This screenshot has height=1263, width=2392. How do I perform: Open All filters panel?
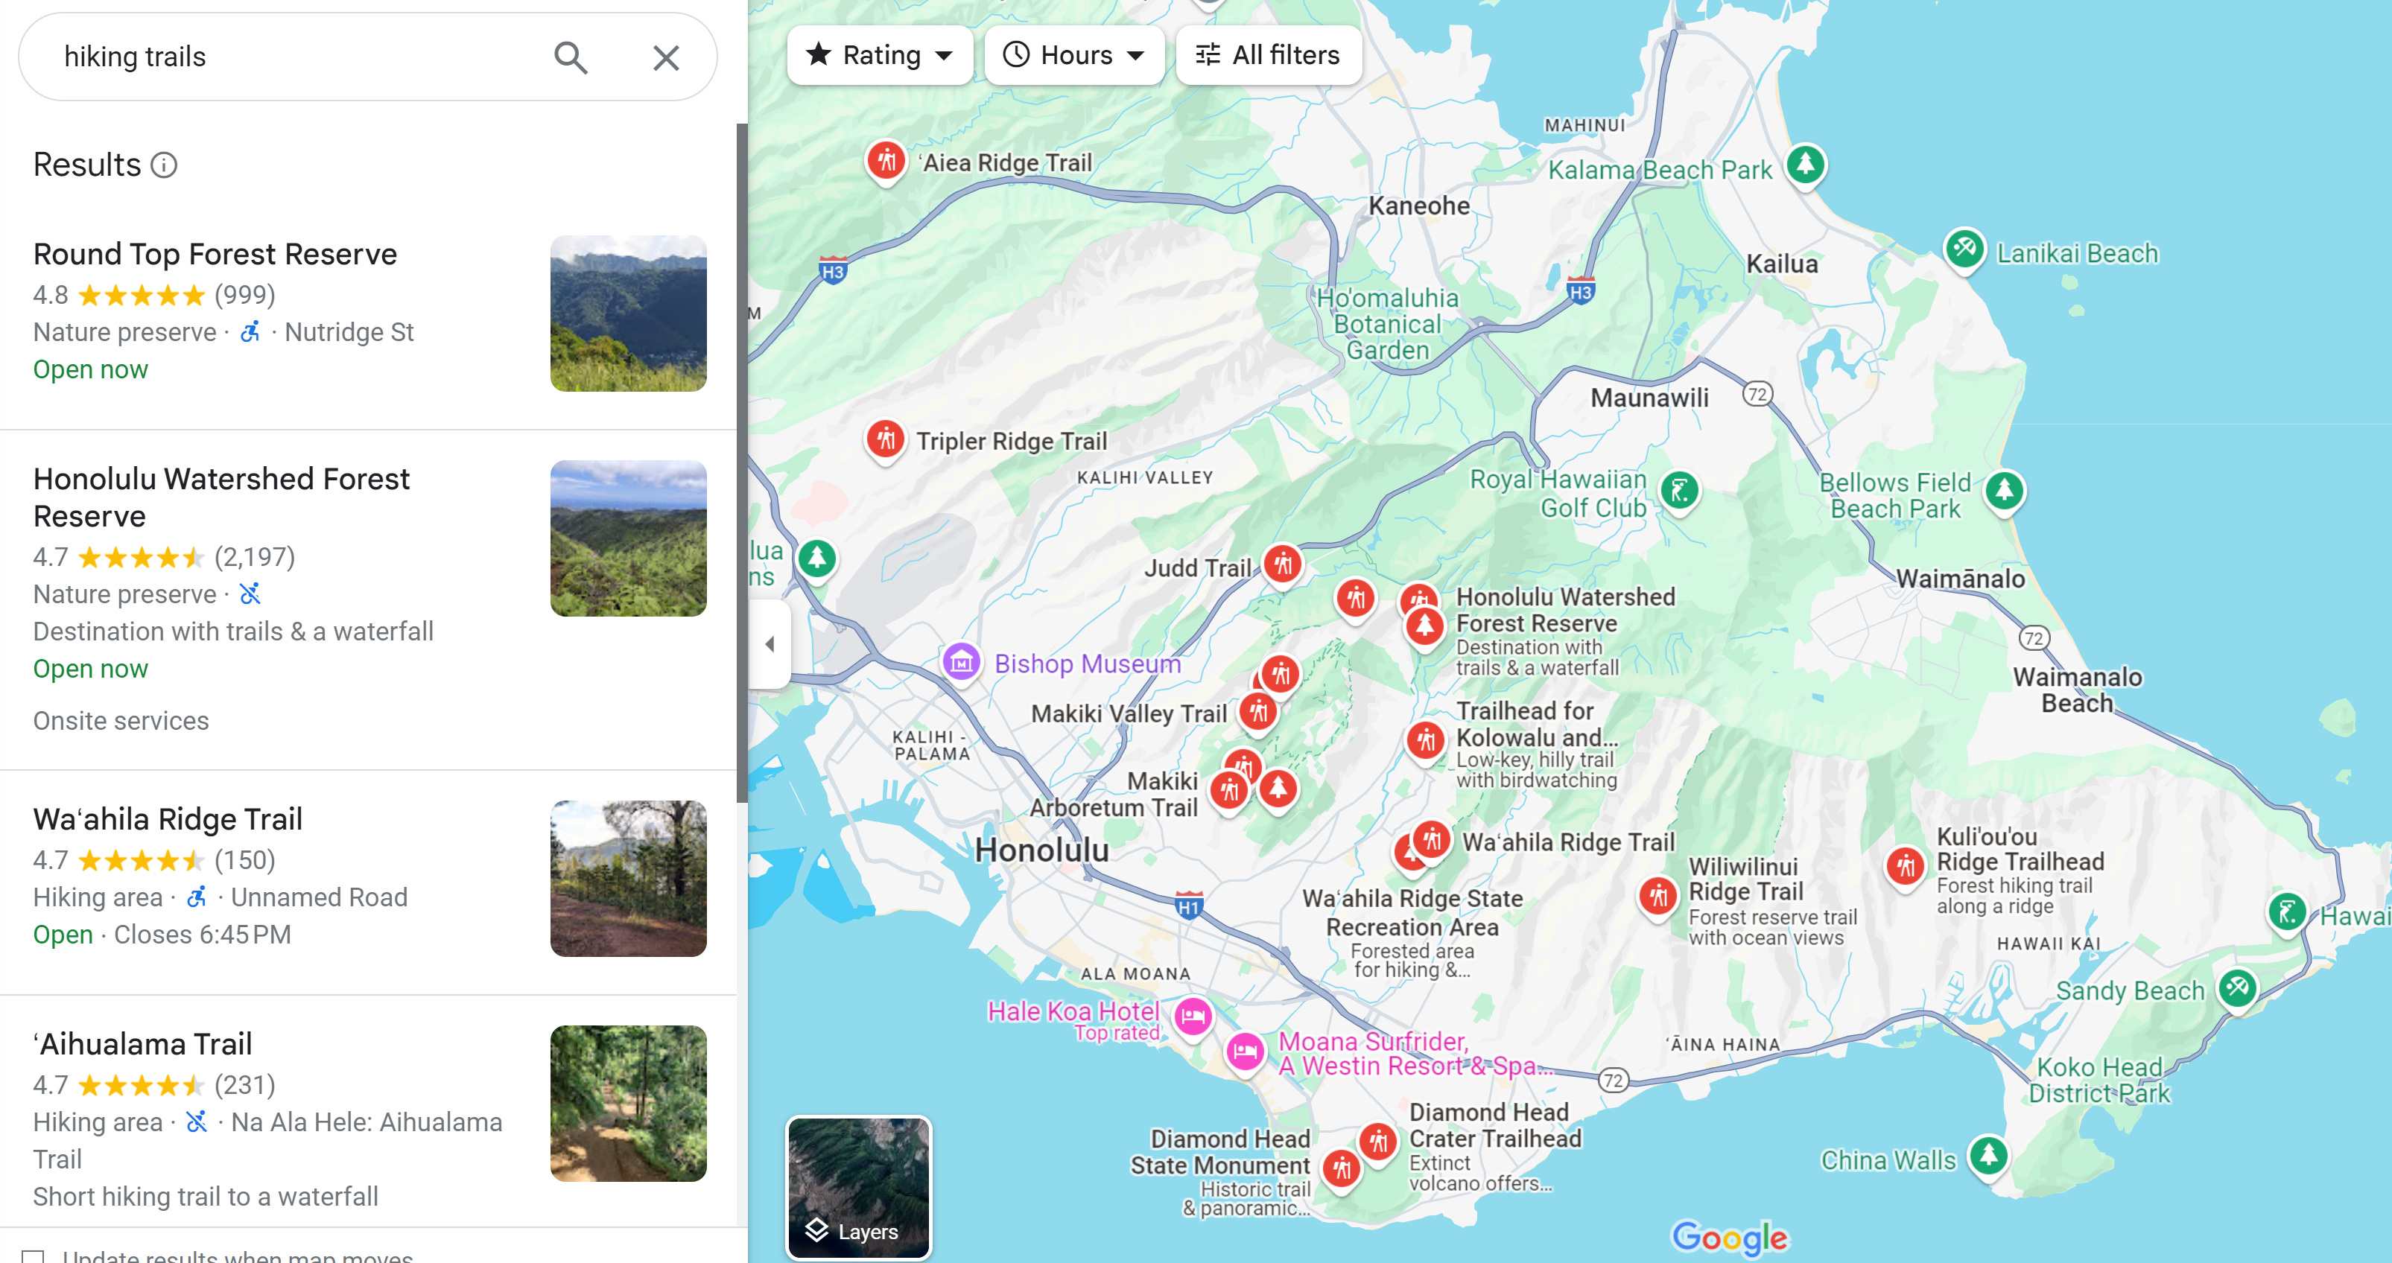[x=1269, y=55]
